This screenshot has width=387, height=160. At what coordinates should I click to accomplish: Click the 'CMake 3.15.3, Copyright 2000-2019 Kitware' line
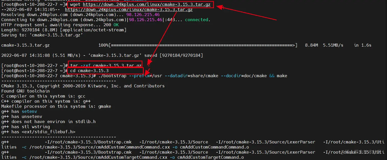pos(83,86)
